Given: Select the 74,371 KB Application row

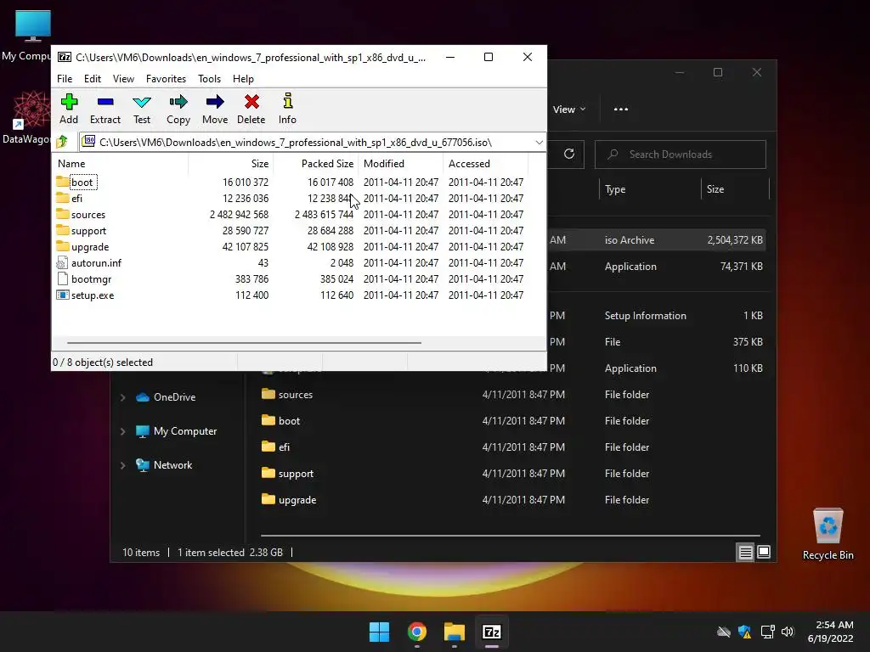Looking at the screenshot, I should tap(657, 266).
